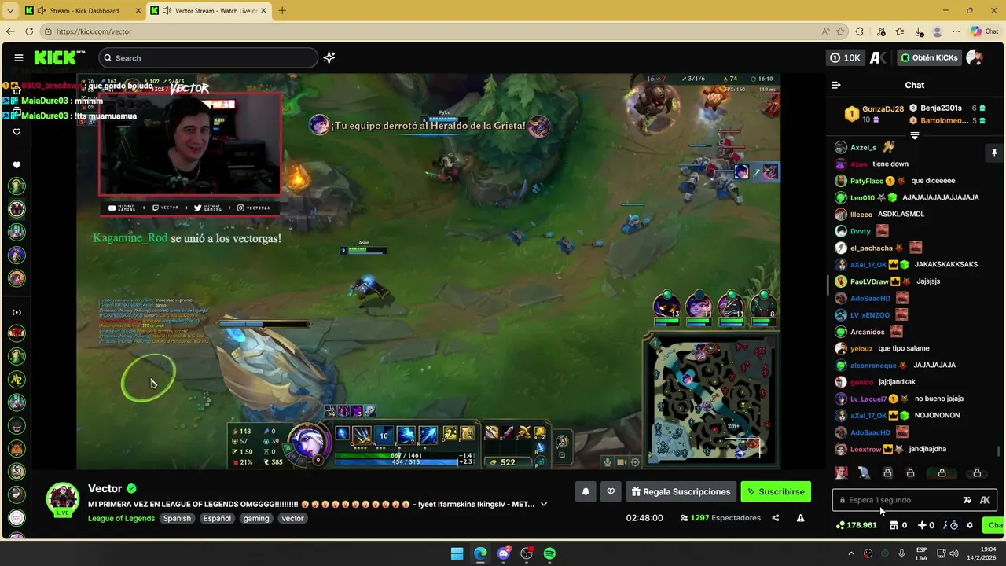Click username alconronoque in the chat
The image size is (1006, 566).
[873, 366]
